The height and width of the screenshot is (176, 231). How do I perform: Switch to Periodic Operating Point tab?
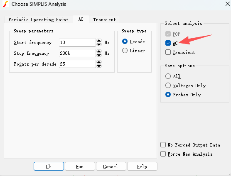39,20
